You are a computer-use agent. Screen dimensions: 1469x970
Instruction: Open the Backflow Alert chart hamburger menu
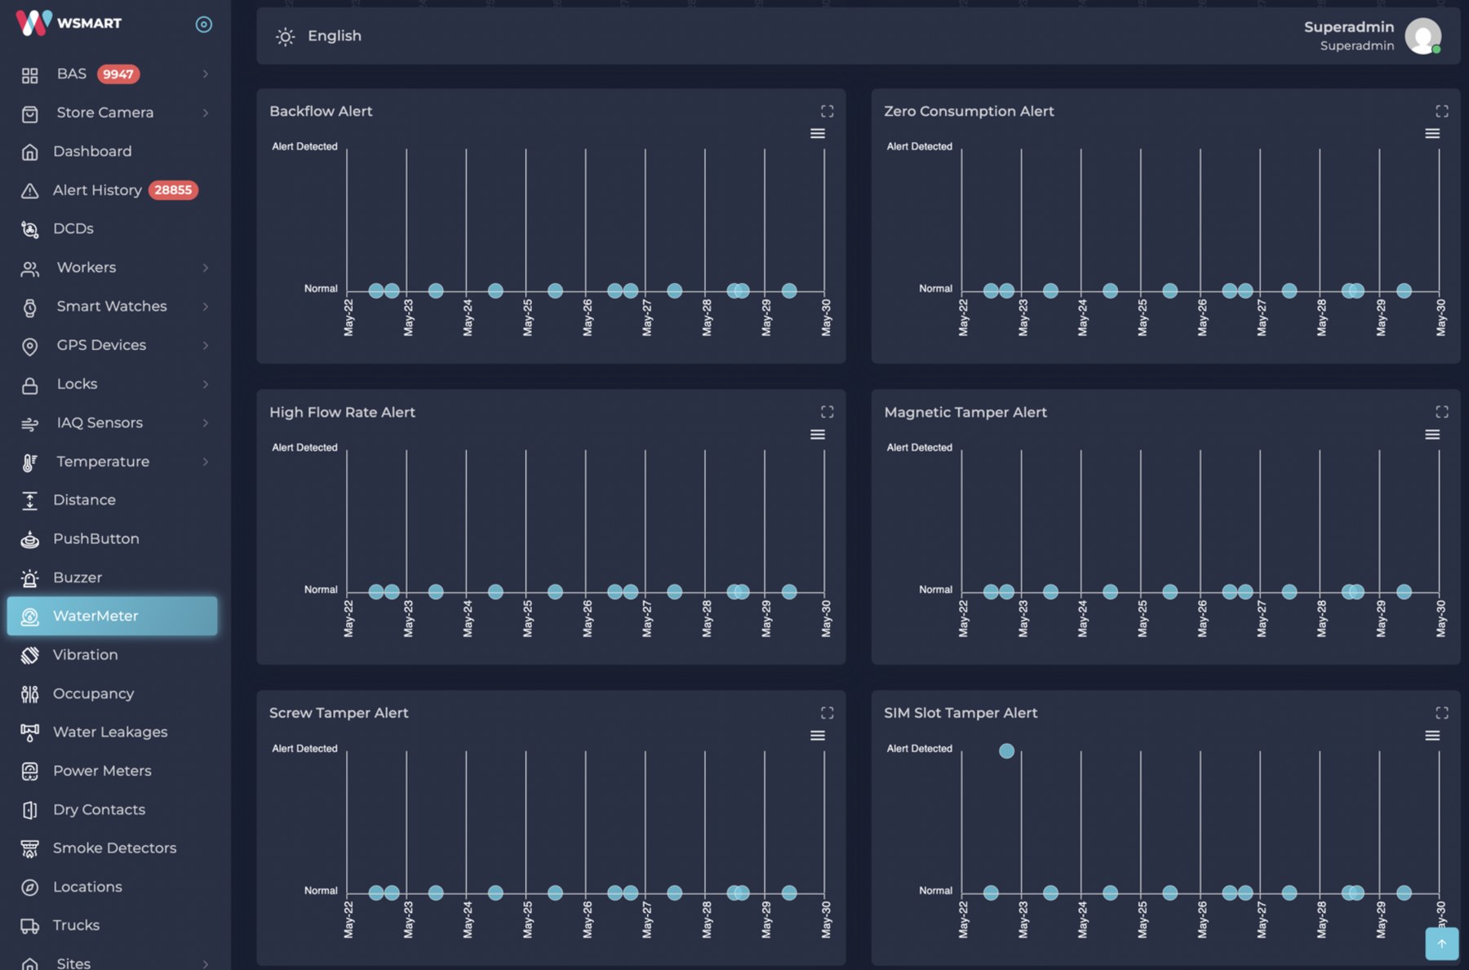pos(817,134)
